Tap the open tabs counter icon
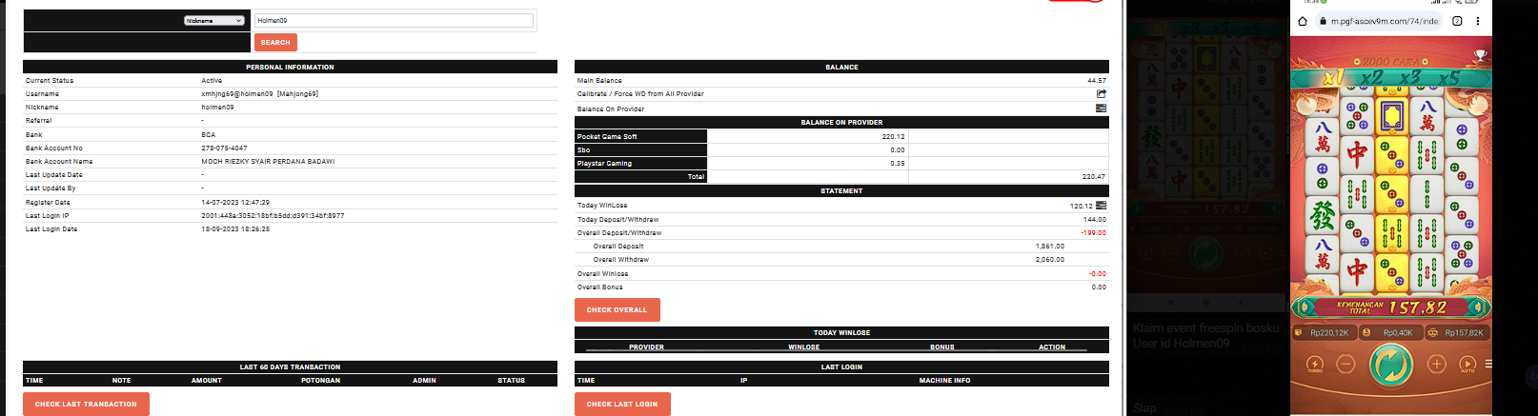The image size is (1538, 416). [x=1457, y=21]
